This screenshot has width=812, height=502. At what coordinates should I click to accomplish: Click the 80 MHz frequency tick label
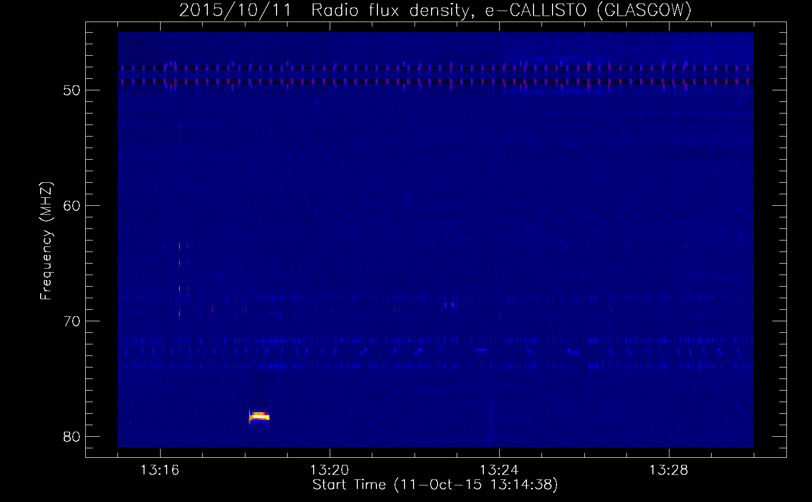click(72, 437)
